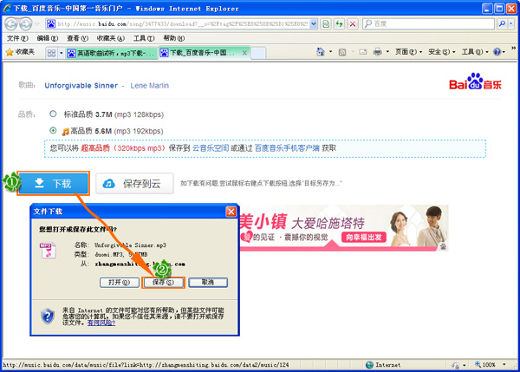Screen dimensions: 520x372
Task: Click the search magnifier button
Action: point(502,24)
